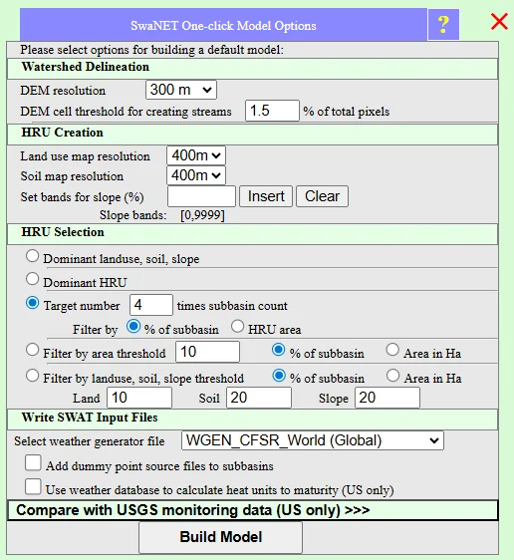Click the Land threshold field
Viewport: 514px width, 560px height.
tap(139, 398)
